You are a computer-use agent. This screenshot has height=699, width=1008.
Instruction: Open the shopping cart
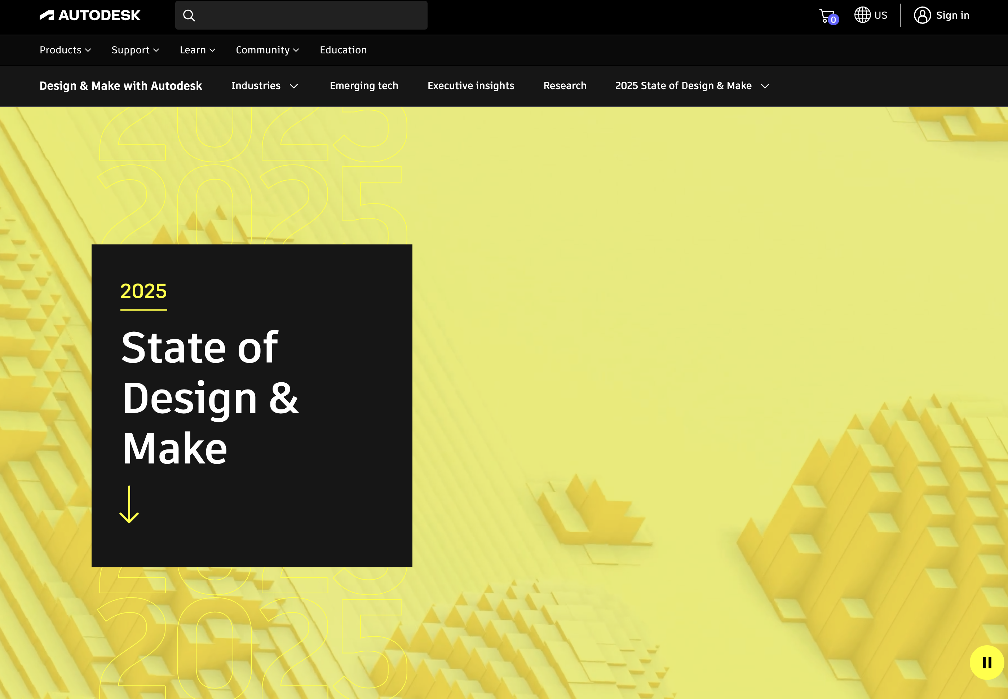[x=826, y=14]
